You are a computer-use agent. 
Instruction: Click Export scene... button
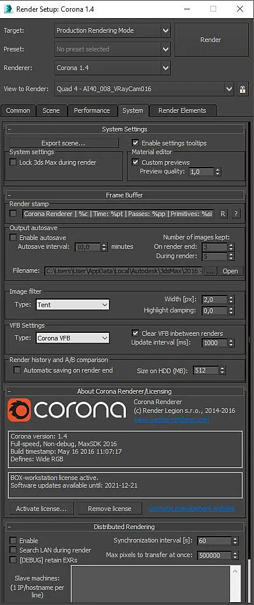click(63, 143)
